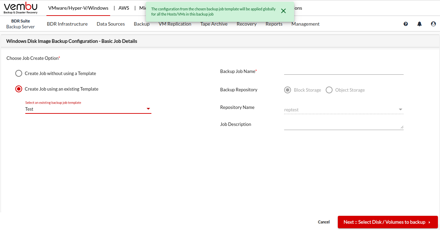Click the Backup Job Name input field

point(343,71)
